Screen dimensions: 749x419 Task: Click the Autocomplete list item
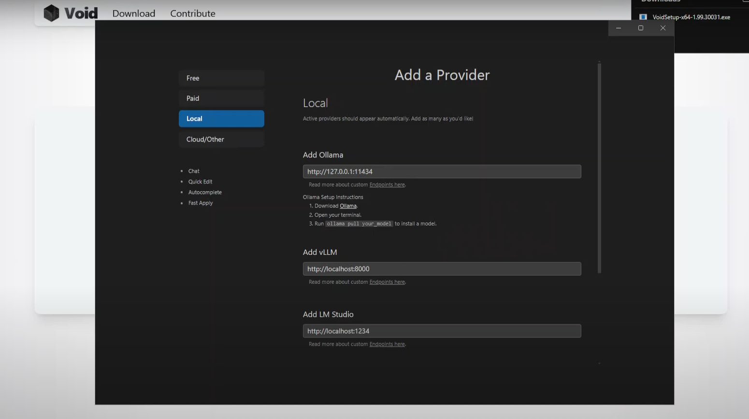tap(205, 193)
